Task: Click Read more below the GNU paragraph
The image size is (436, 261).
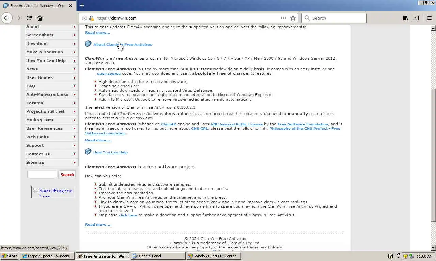Action: coord(98,140)
